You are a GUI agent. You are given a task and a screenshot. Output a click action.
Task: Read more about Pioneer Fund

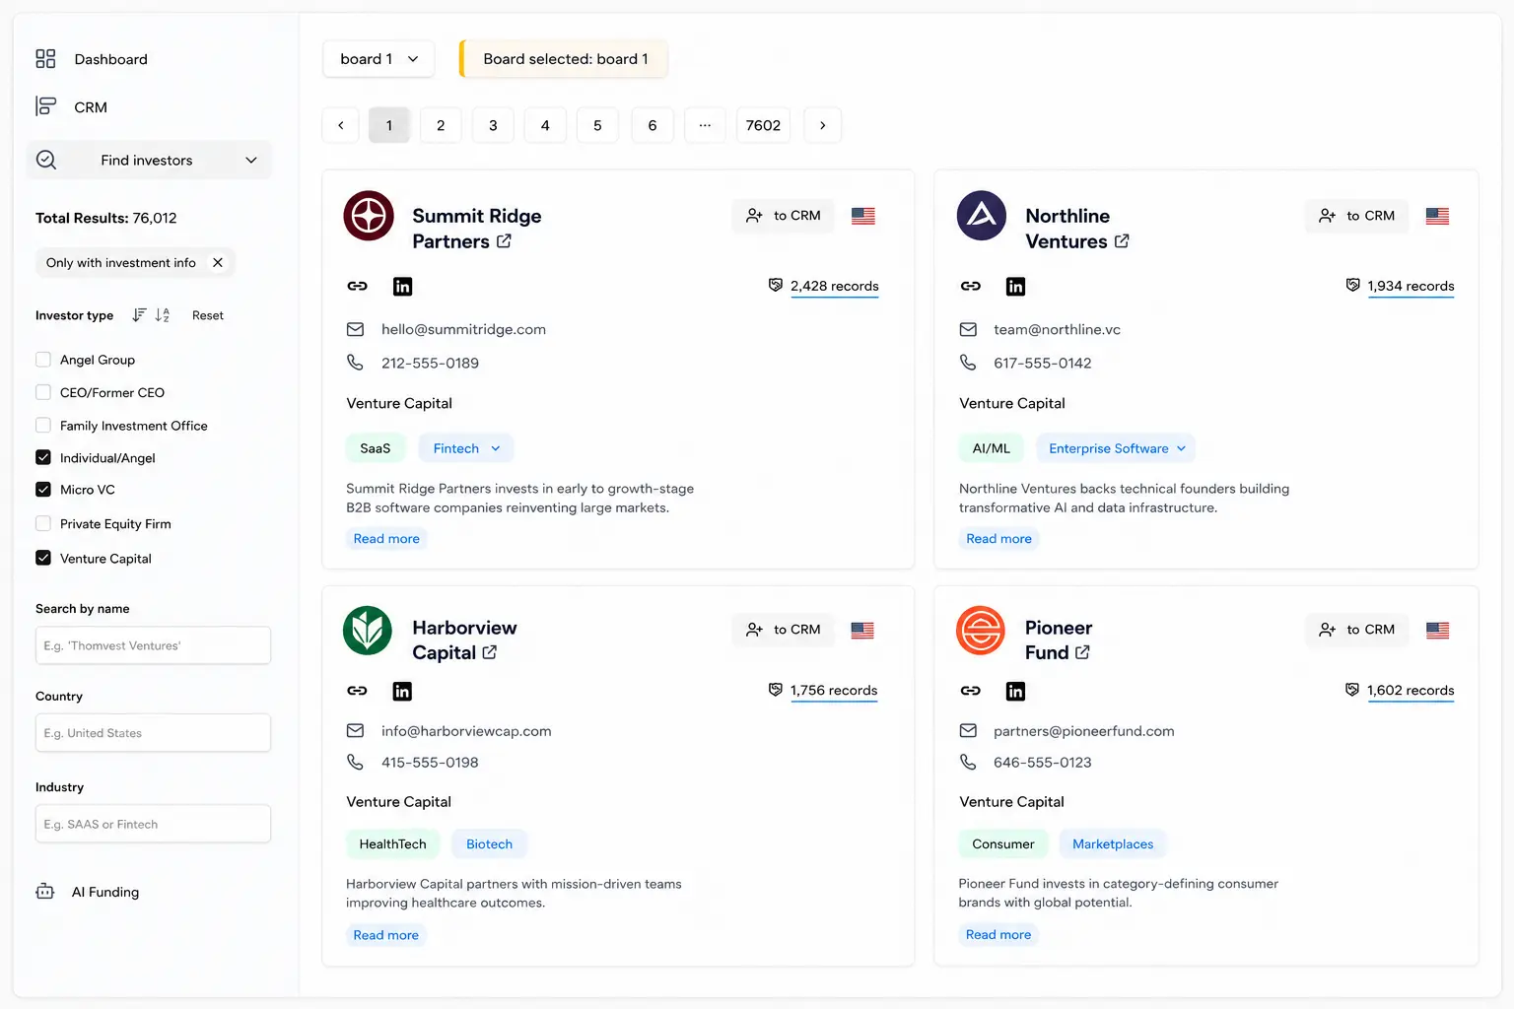point(998,935)
